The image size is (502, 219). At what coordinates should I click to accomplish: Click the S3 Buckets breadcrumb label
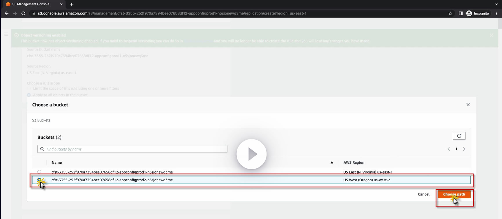coord(41,120)
